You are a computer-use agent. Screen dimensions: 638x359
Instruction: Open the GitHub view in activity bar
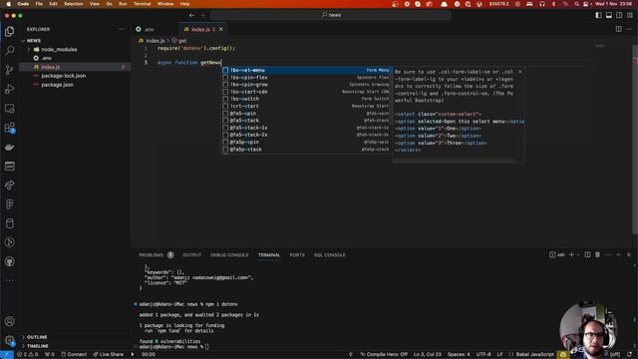[9, 261]
